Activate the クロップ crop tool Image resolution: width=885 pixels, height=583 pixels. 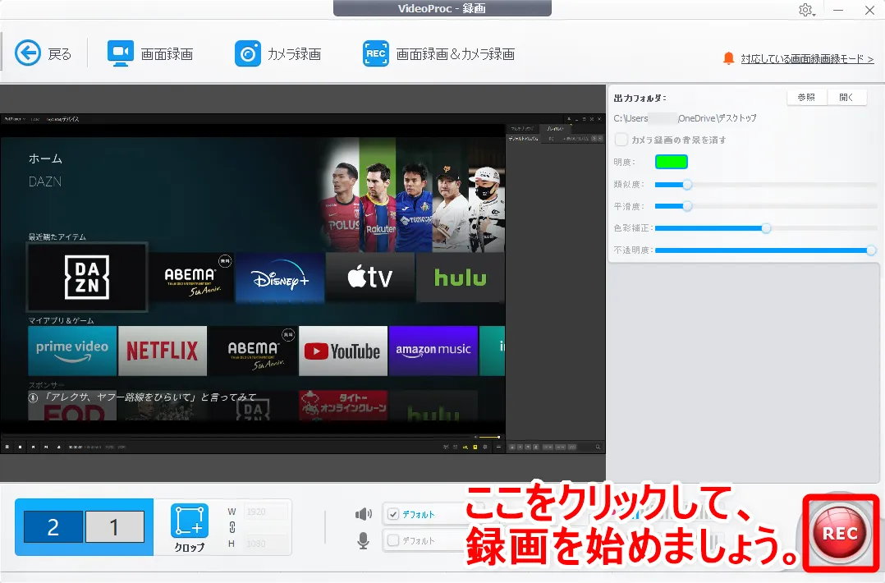tap(190, 528)
